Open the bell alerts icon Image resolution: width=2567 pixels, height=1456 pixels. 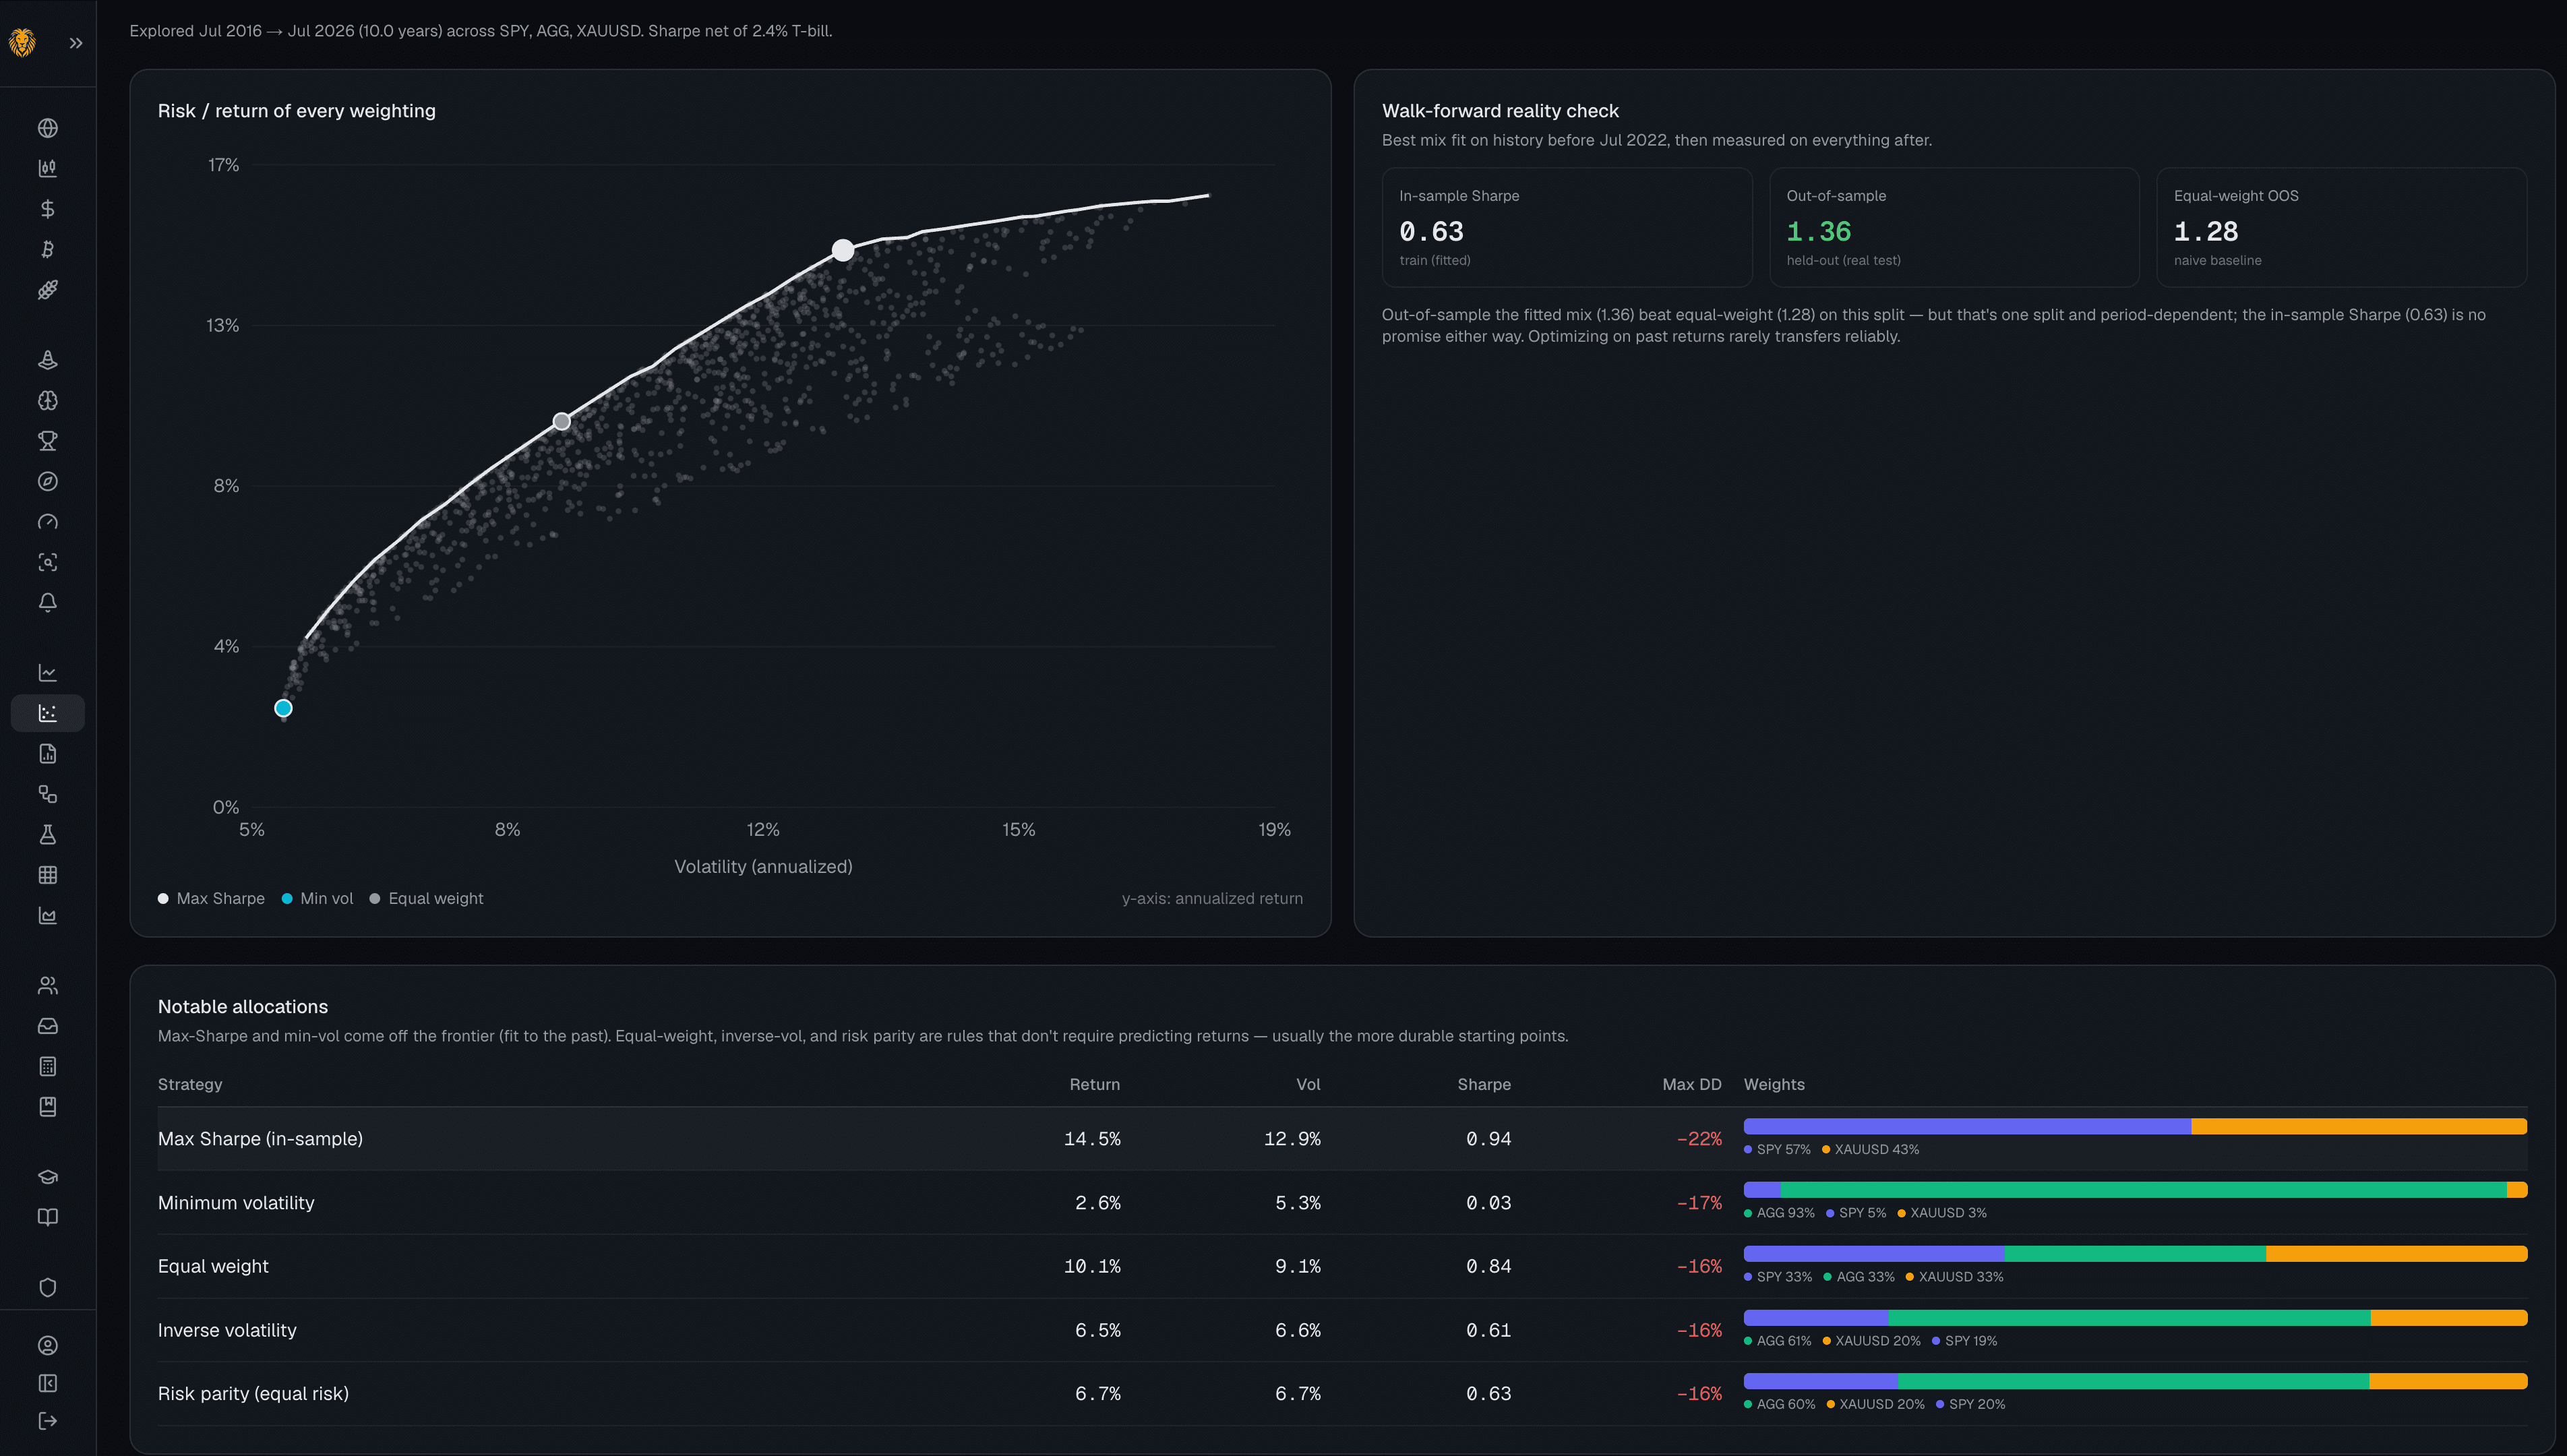click(47, 602)
